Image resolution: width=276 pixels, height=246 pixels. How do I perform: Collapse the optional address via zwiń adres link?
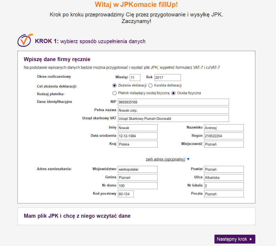pos(165,159)
